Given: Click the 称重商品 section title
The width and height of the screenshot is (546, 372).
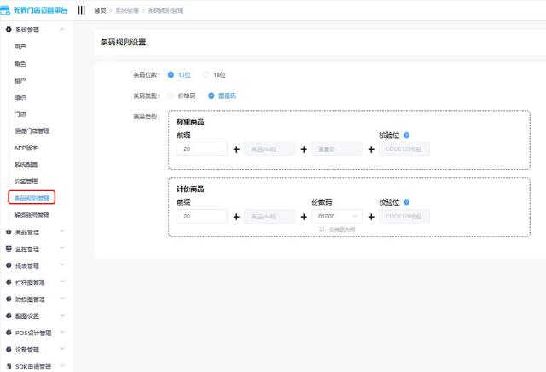Looking at the screenshot, I should pos(190,121).
